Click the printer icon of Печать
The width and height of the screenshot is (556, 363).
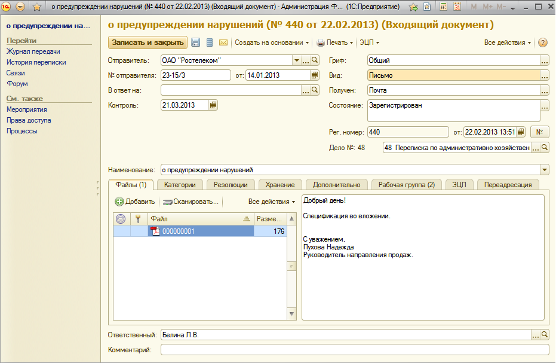point(321,43)
